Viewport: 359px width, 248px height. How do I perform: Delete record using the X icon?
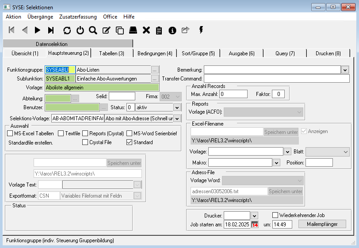[146, 30]
